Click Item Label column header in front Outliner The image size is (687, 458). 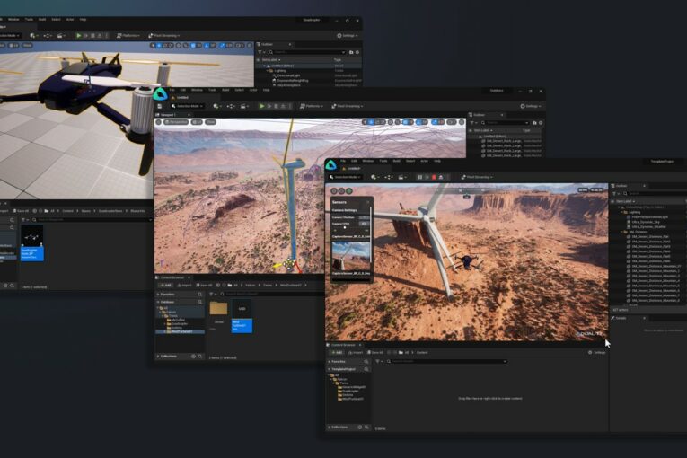point(625,201)
